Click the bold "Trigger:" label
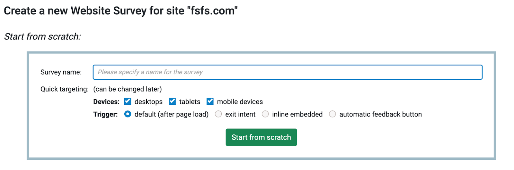The image size is (514, 170). 105,115
